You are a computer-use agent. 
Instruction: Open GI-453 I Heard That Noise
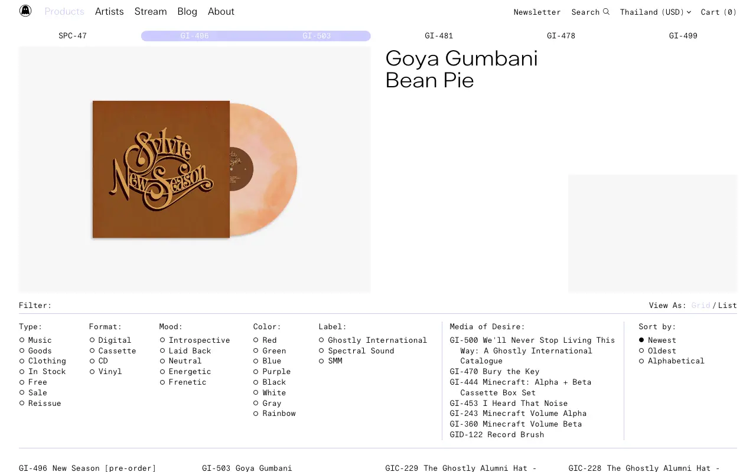(x=509, y=404)
